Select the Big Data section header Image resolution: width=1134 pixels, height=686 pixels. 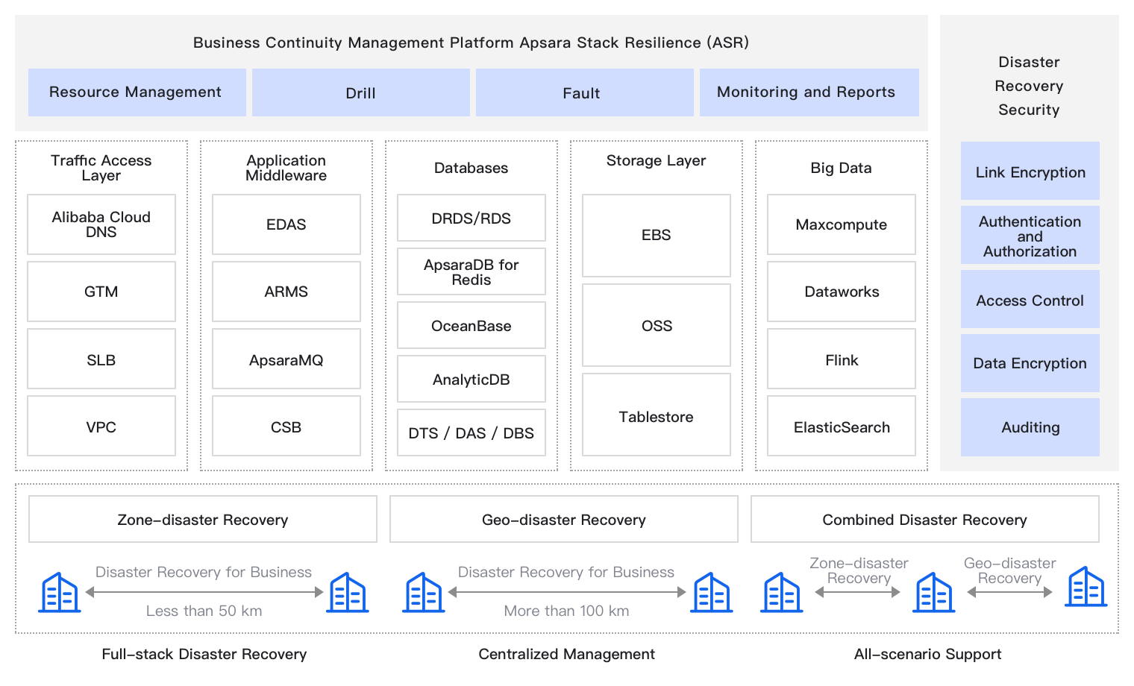tap(841, 168)
